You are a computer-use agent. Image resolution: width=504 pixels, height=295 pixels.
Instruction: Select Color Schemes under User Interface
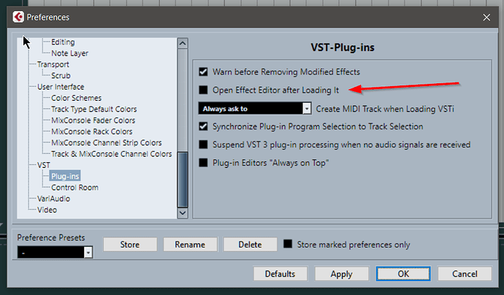pos(76,98)
